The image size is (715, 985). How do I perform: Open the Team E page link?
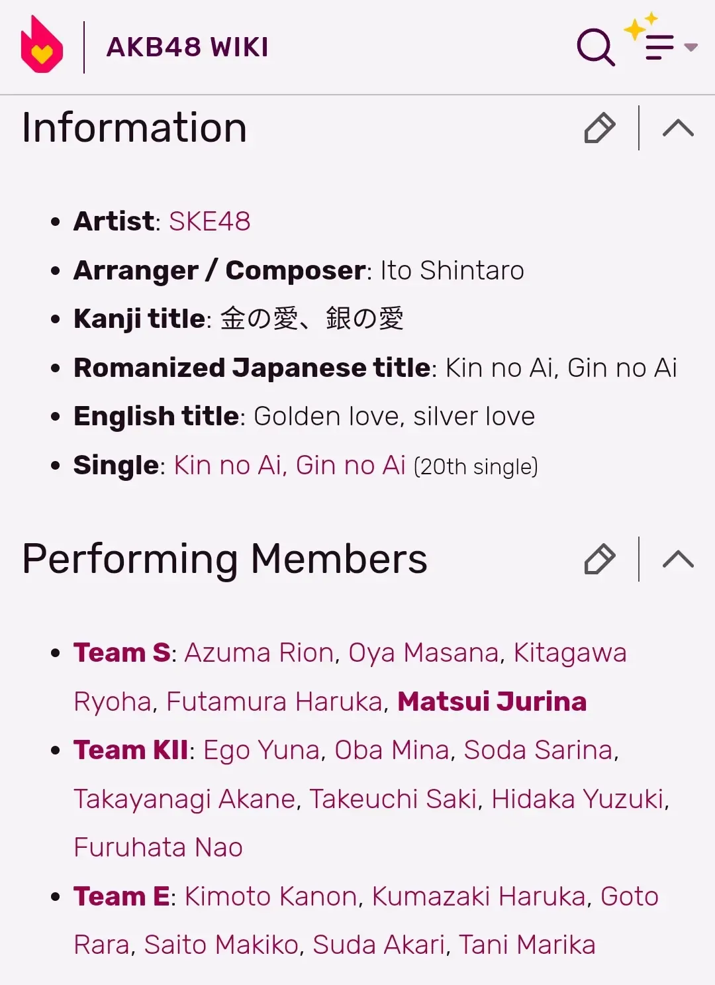coord(122,896)
